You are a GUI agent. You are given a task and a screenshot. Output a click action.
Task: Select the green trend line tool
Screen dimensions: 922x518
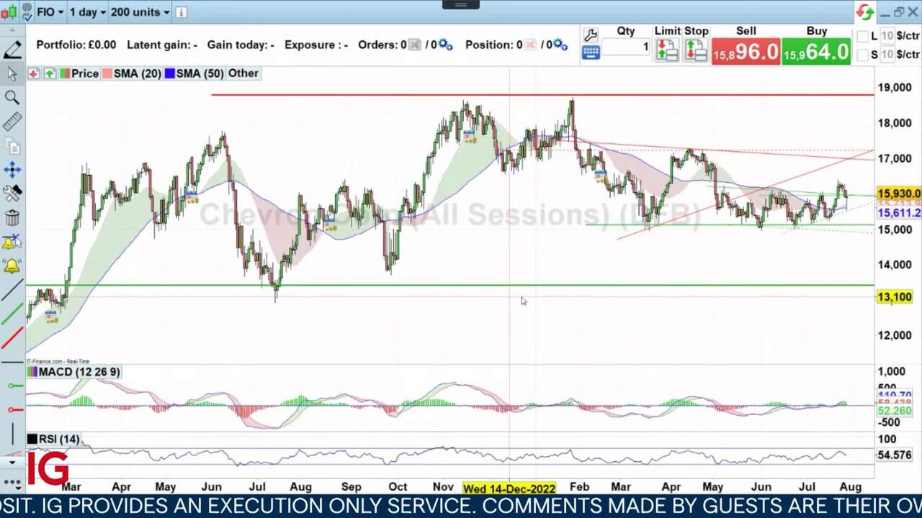tap(12, 314)
